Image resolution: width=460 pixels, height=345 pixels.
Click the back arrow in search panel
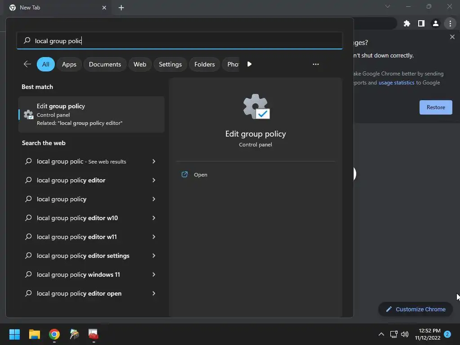pos(27,64)
